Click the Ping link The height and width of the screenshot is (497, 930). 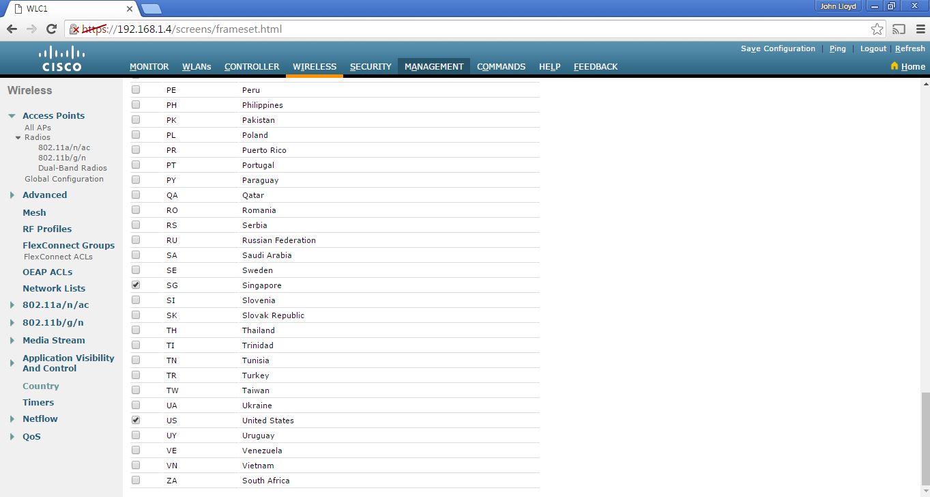[x=838, y=48]
